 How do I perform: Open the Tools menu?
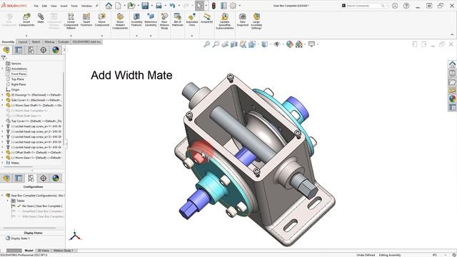pyautogui.click(x=74, y=6)
